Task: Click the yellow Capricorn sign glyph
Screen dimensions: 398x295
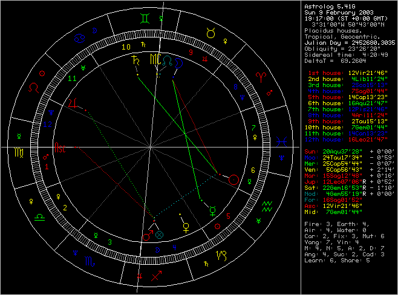Action: coord(221,256)
